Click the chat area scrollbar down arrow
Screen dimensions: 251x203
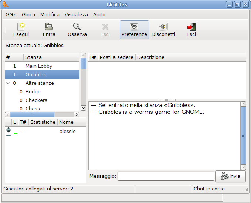pos(243,167)
